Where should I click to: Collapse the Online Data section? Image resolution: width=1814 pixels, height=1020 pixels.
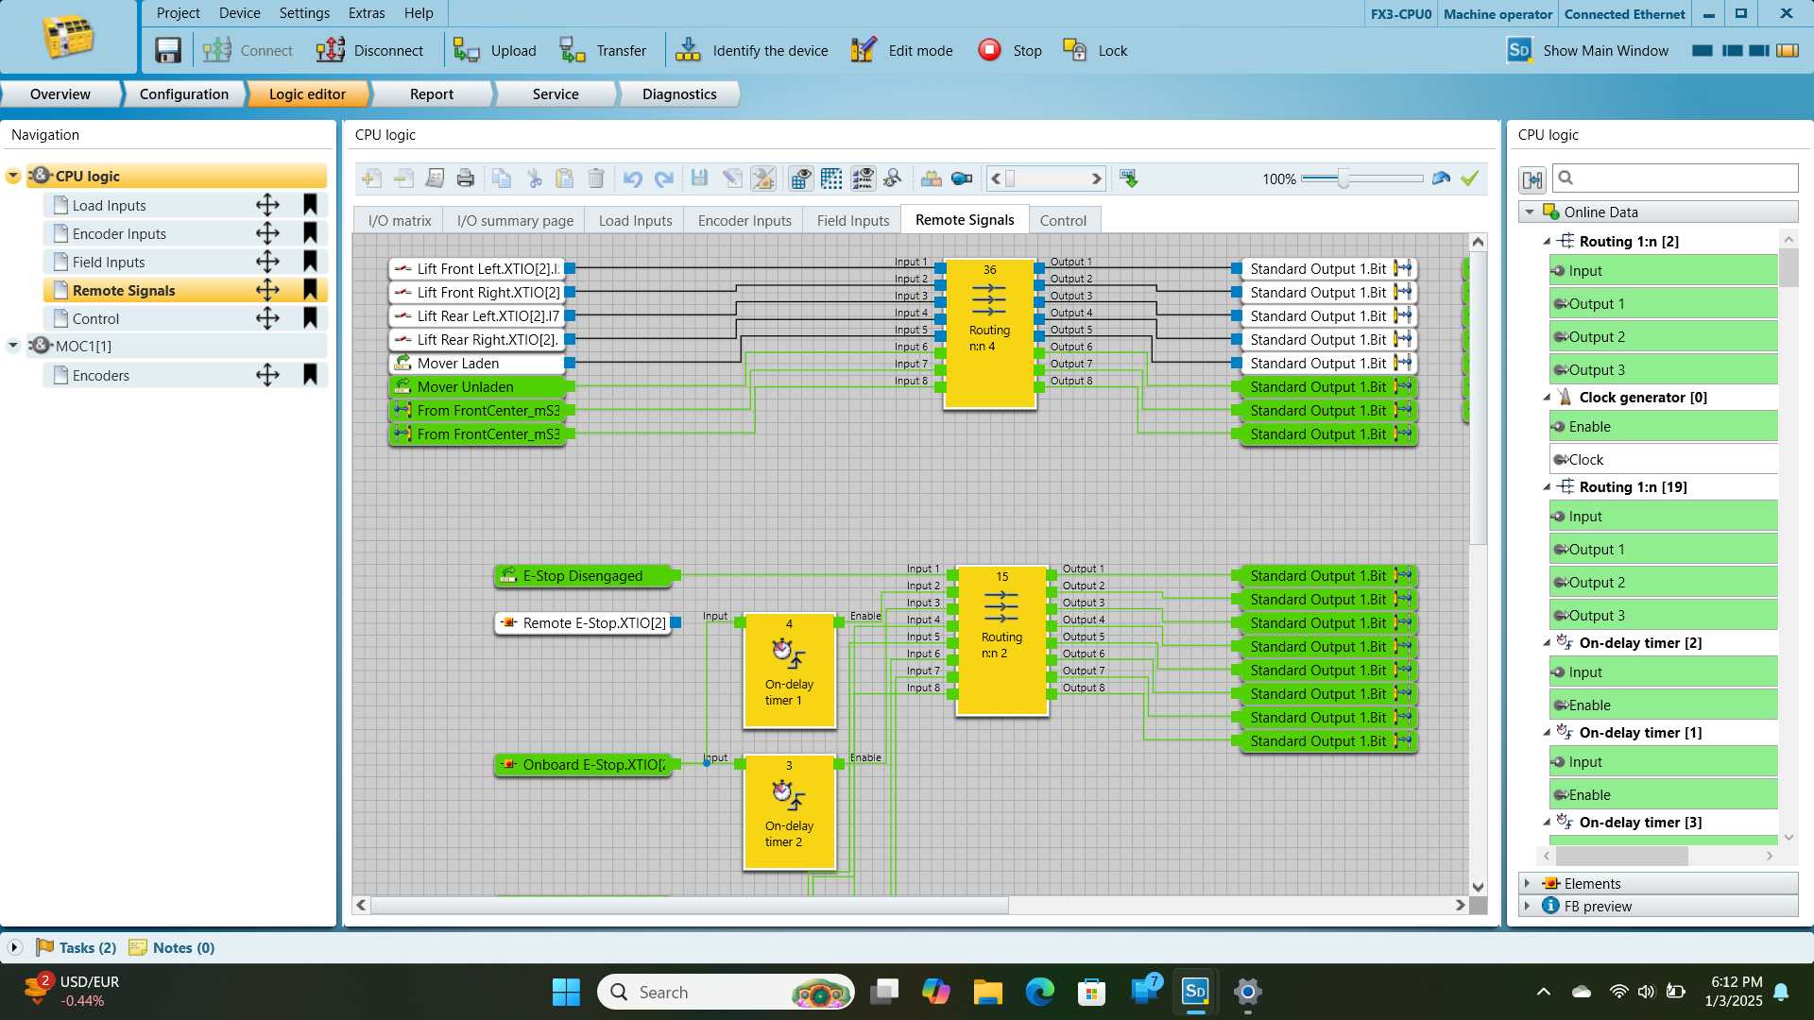point(1530,212)
